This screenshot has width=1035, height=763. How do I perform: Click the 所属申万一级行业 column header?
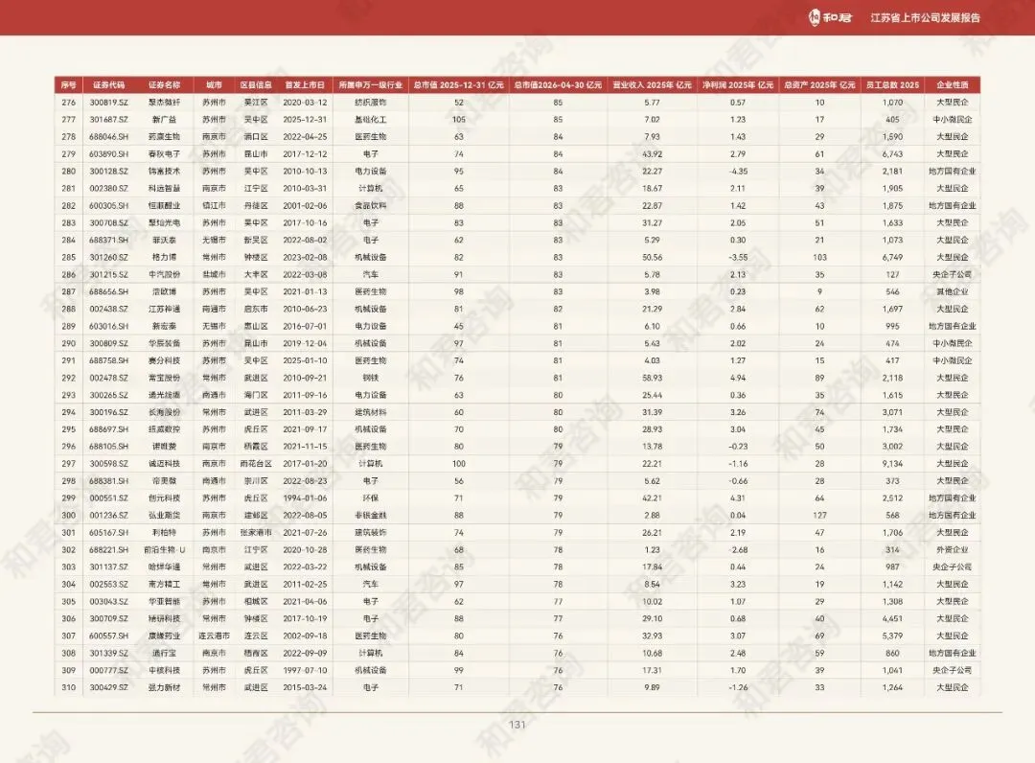point(370,85)
